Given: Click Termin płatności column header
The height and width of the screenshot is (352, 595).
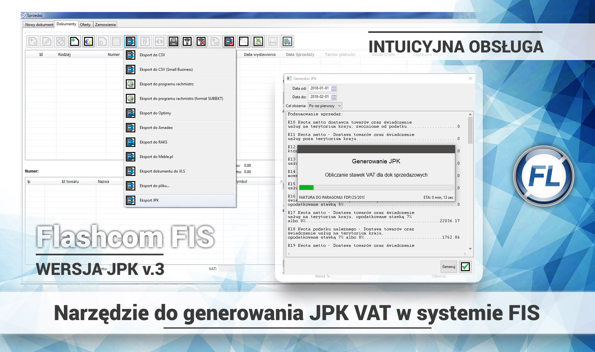Looking at the screenshot, I should point(340,55).
